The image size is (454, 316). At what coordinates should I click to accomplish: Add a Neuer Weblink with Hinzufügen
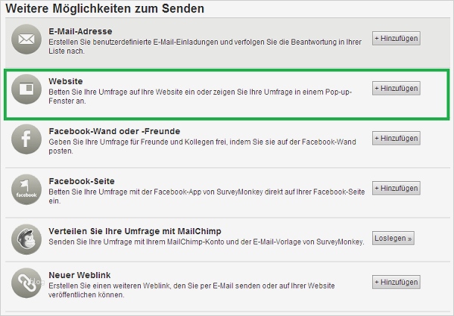[396, 282]
